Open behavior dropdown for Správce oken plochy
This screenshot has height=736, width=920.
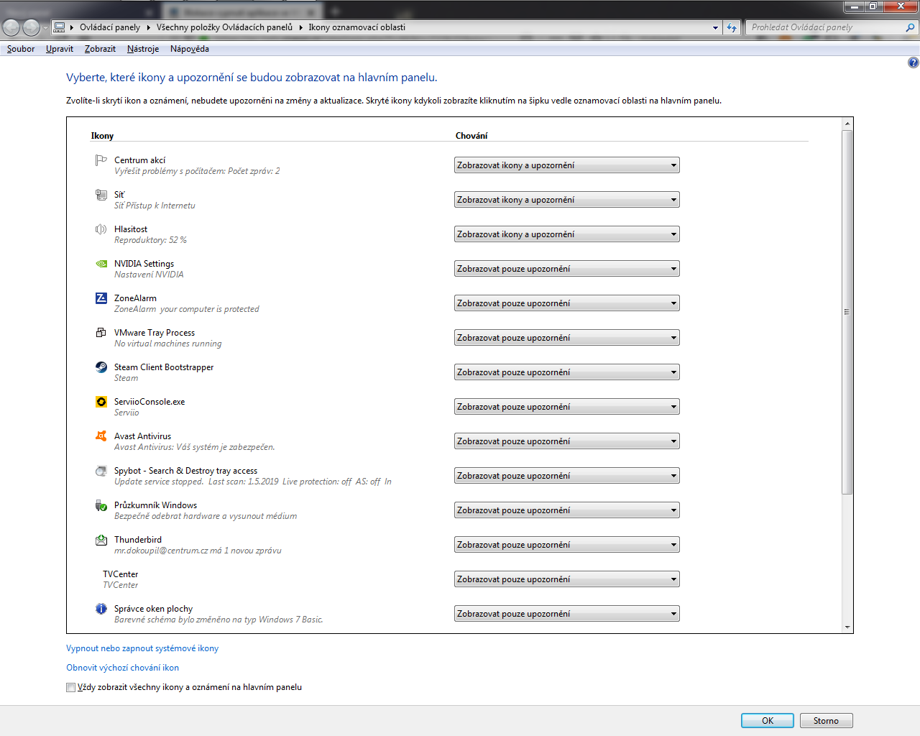(x=567, y=614)
